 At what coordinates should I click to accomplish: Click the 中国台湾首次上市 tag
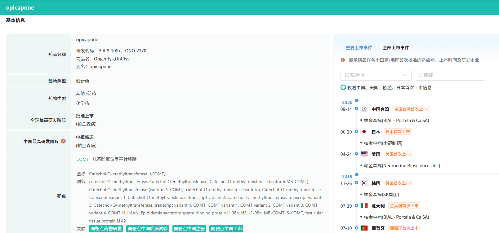[411, 109]
